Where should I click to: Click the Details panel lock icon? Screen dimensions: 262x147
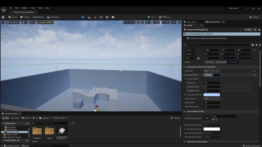[x=259, y=30]
